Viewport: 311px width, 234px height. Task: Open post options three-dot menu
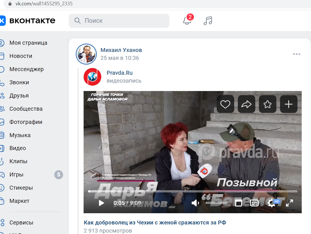297,54
